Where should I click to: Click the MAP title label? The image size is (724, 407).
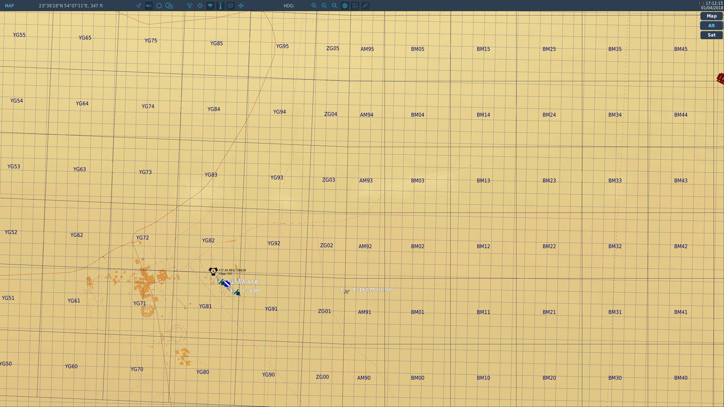10,6
